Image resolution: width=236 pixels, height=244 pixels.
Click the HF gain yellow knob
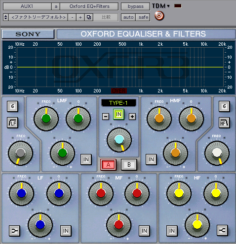[197, 225]
